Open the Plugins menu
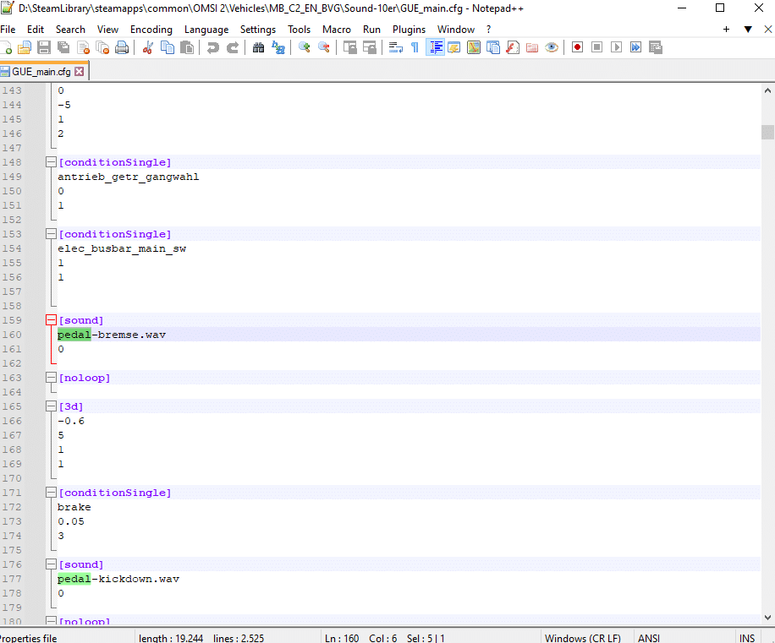 pyautogui.click(x=409, y=29)
